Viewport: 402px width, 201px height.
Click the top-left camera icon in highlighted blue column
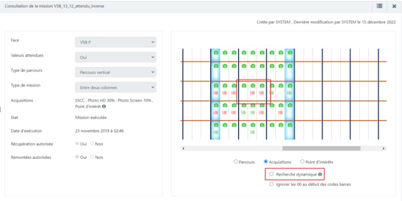pos(216,53)
